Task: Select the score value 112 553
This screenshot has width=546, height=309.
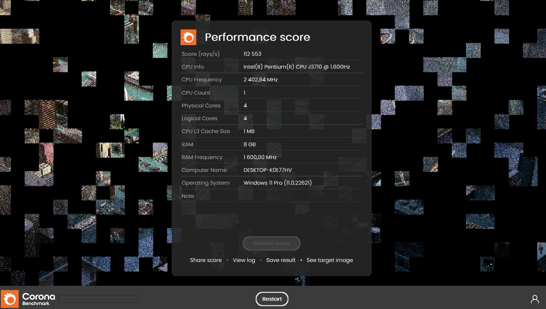Action: pos(252,54)
